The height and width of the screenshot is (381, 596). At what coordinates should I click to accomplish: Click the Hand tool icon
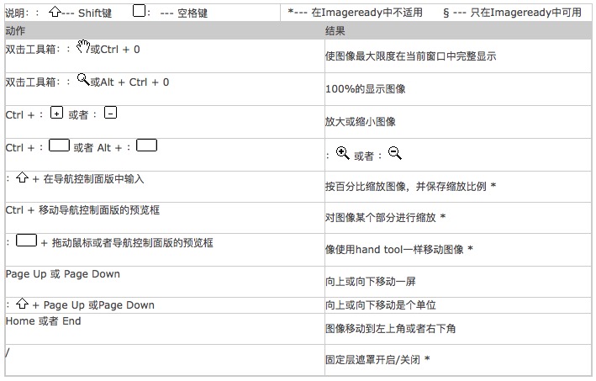[82, 47]
